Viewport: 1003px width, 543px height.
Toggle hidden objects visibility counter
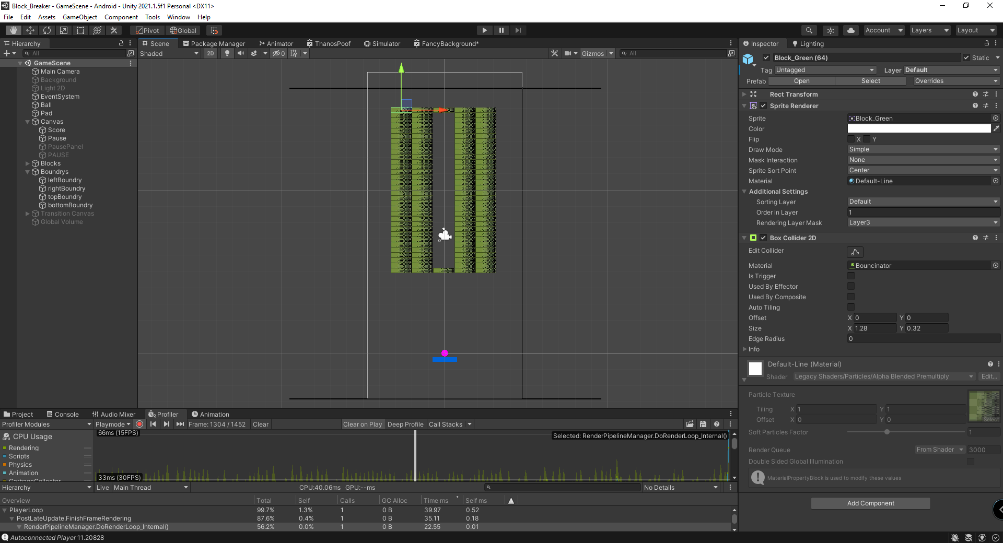coord(279,53)
